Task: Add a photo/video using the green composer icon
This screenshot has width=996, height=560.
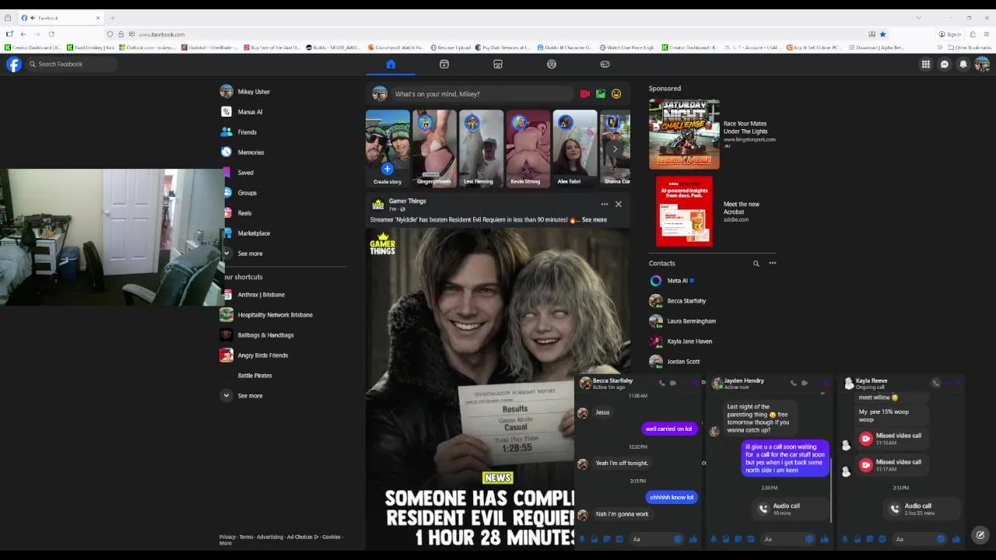Action: [x=601, y=94]
